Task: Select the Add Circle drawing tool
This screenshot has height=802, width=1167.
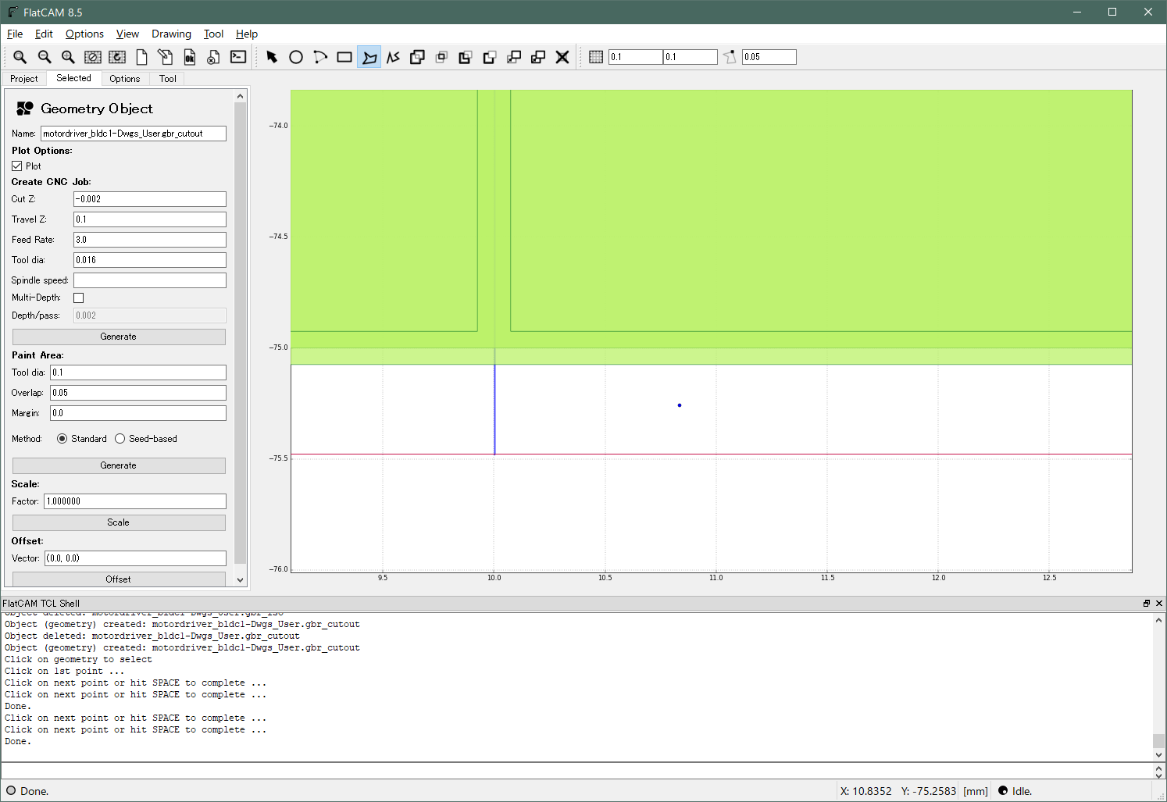Action: pos(296,57)
